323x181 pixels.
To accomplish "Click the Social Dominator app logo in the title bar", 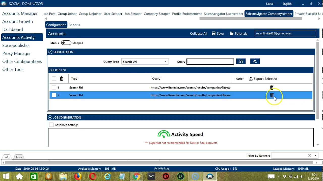I will (x=4, y=4).
